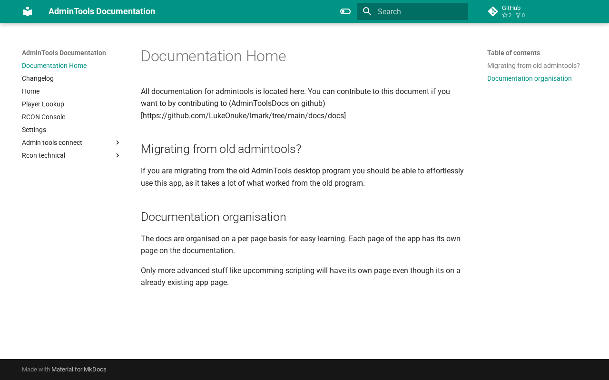The width and height of the screenshot is (609, 380).
Task: Open the Player Lookup page
Action: click(x=43, y=104)
